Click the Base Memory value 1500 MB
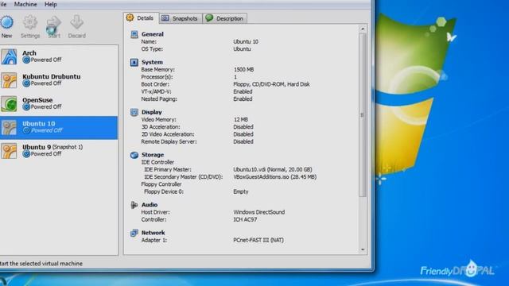This screenshot has height=286, width=509. pyautogui.click(x=244, y=70)
